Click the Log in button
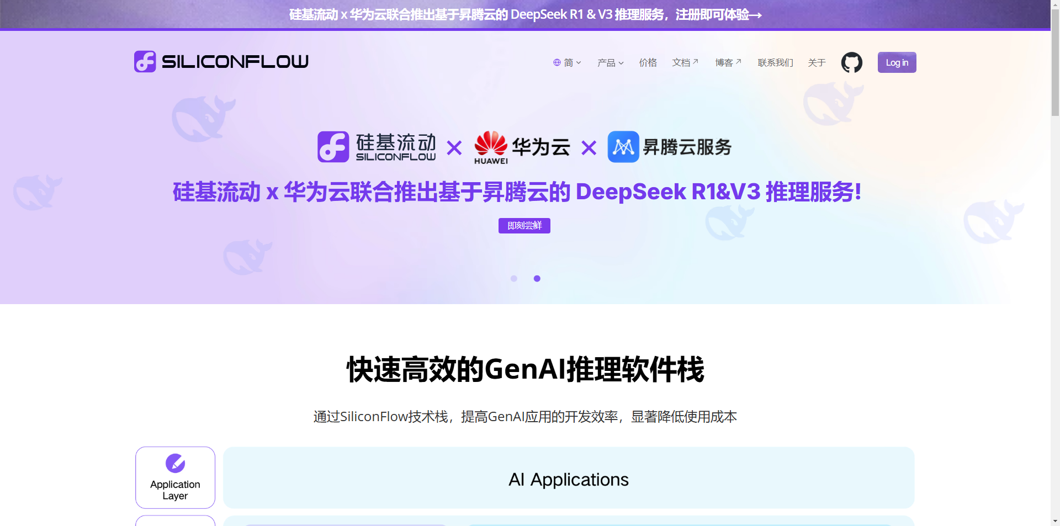This screenshot has width=1060, height=526. click(897, 62)
